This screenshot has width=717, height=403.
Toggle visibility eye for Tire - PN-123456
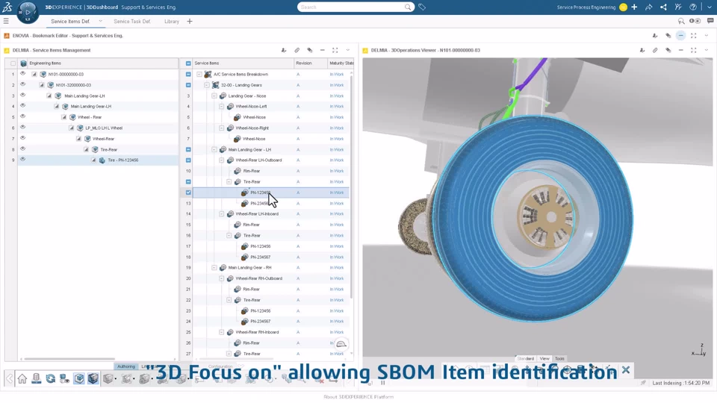(22, 160)
